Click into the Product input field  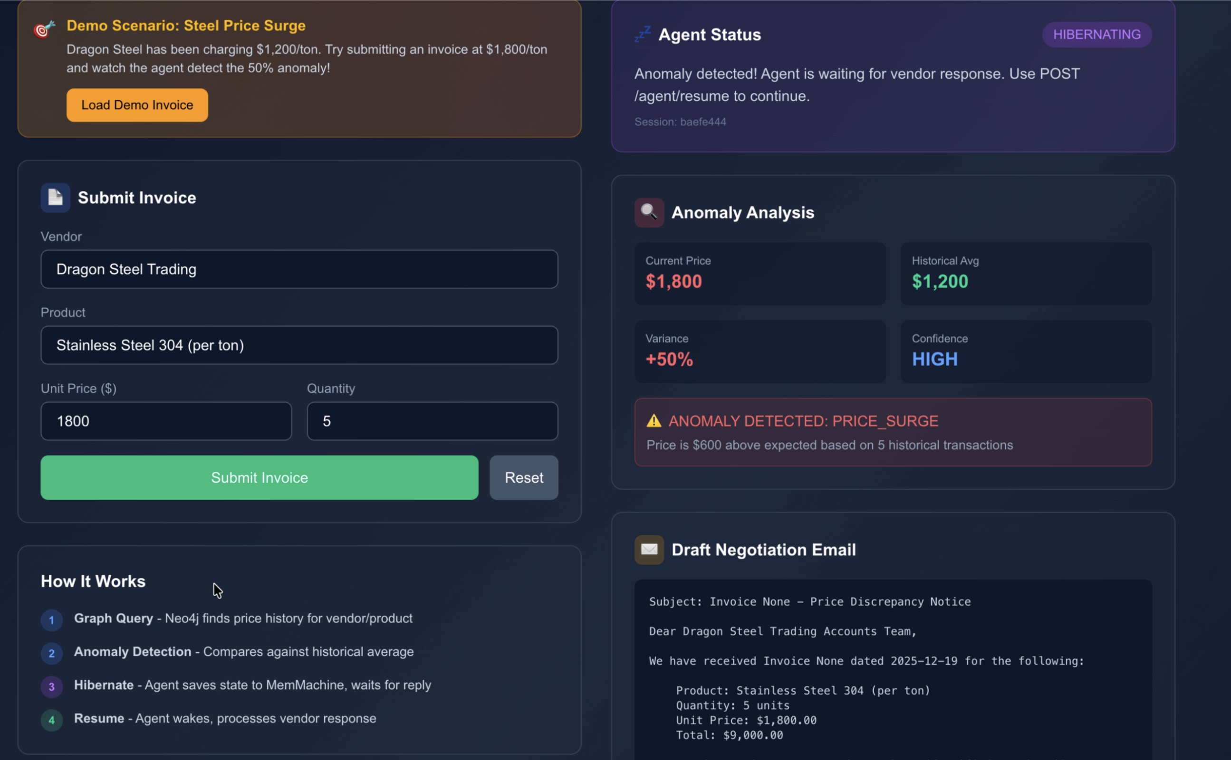tap(299, 345)
